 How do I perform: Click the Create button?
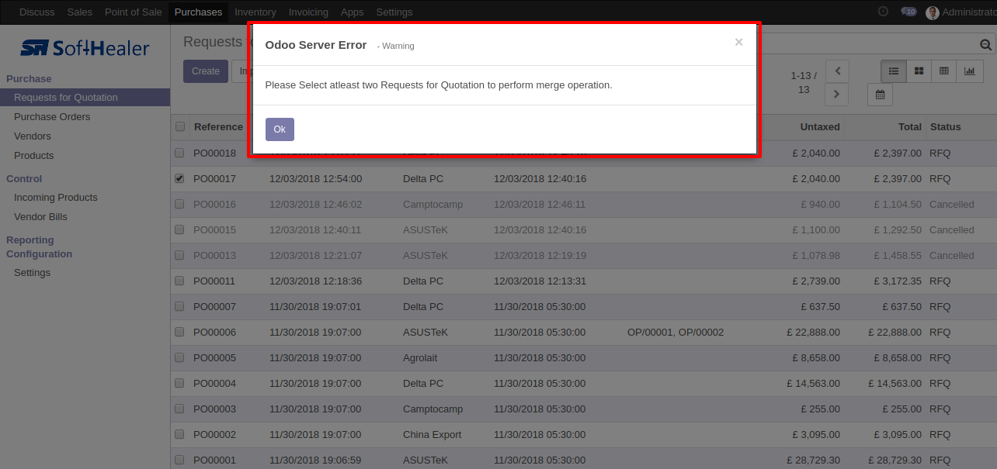point(206,71)
